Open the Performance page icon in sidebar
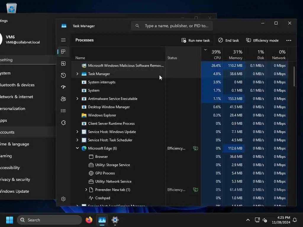This screenshot has height=227, width=303. [x=63, y=64]
